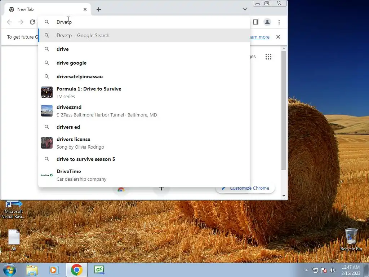Click the page scroll down arrow
This screenshot has height=277, width=369.
pyautogui.click(x=284, y=196)
